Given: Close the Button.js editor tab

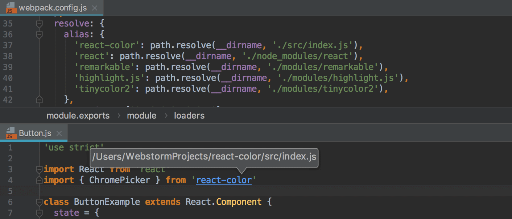Looking at the screenshot, I should [x=59, y=133].
